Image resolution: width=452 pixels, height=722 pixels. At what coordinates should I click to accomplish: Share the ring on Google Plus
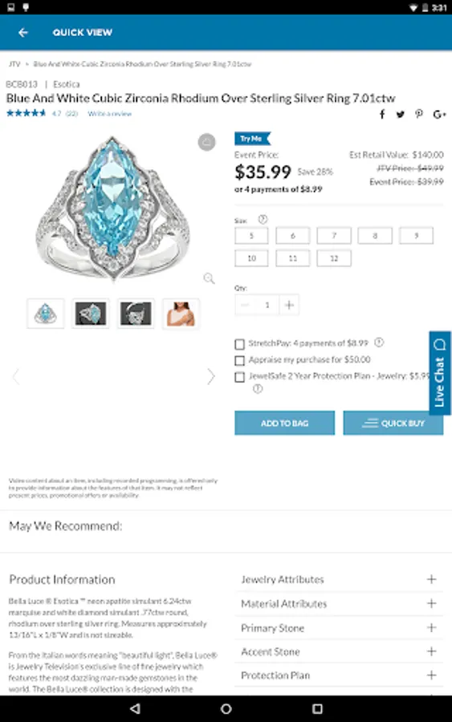coord(439,114)
